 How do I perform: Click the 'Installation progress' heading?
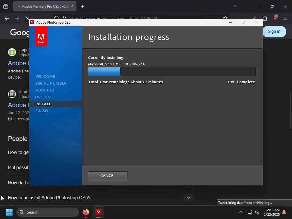tap(129, 37)
